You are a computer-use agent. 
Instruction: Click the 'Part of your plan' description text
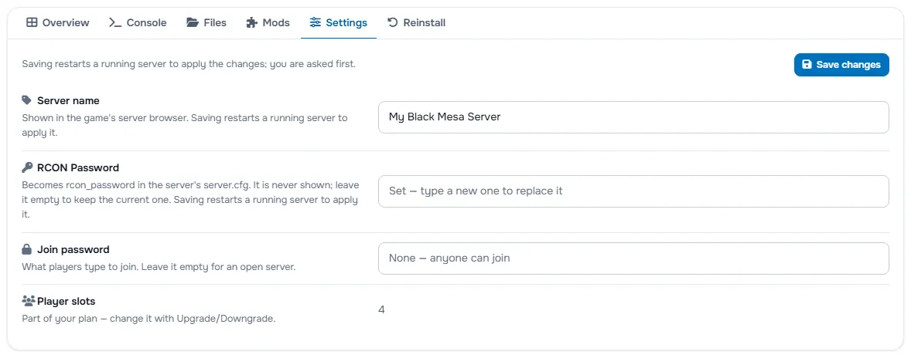148,319
